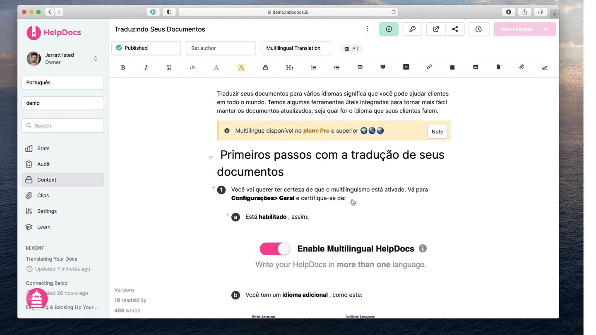
Task: Go to Settings in the sidebar
Action: click(x=47, y=211)
